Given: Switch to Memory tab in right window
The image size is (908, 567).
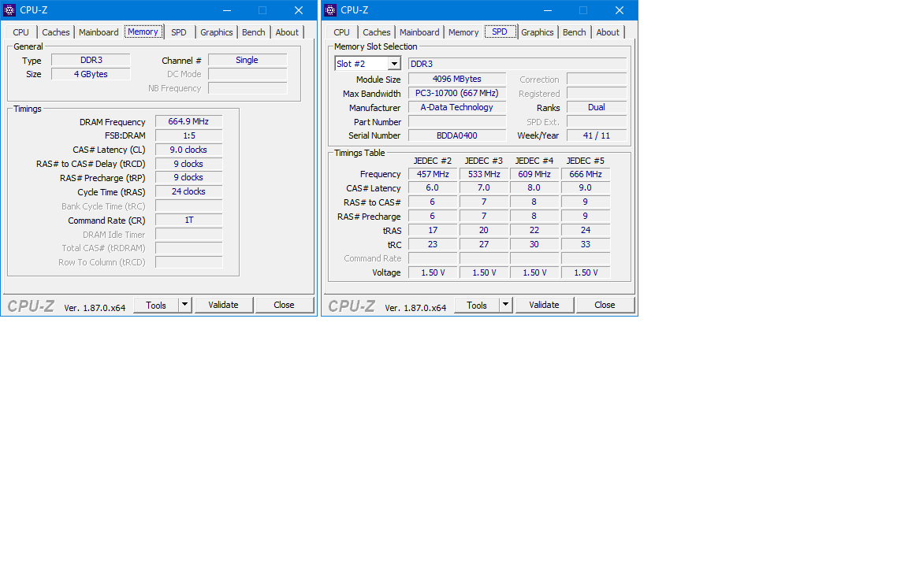Looking at the screenshot, I should coord(463,32).
